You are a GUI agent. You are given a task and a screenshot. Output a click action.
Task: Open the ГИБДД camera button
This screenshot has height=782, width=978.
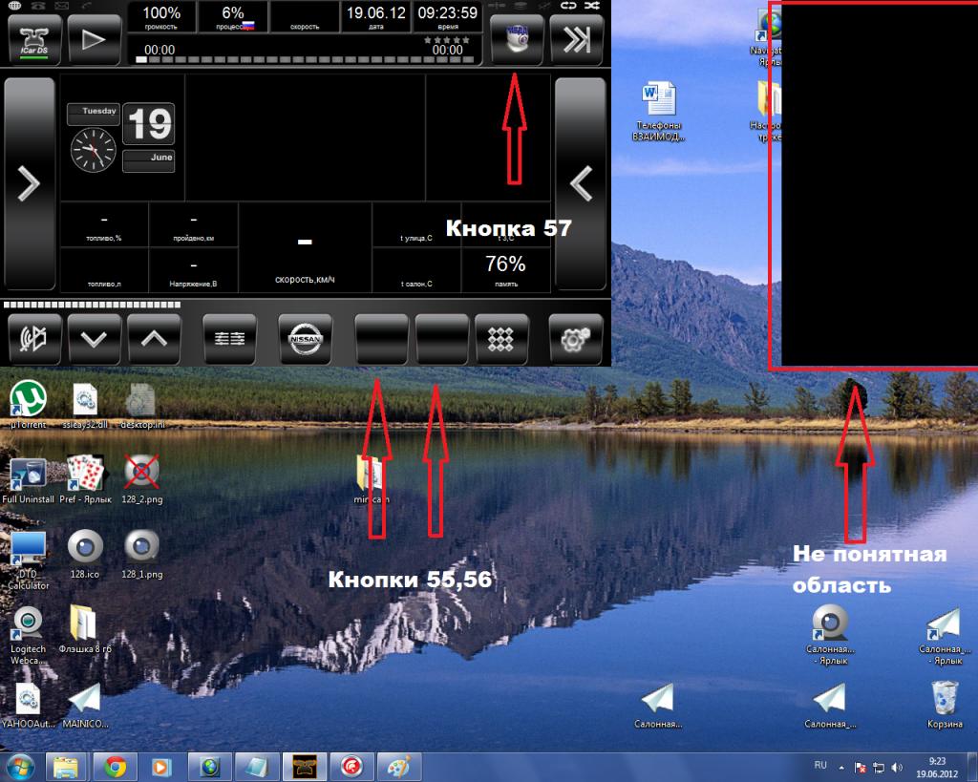517,40
